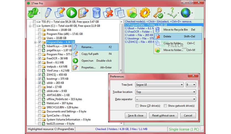231x134 pixels.
Task: Uncheck the bootmgr file checkbox
Action: pos(40,79)
